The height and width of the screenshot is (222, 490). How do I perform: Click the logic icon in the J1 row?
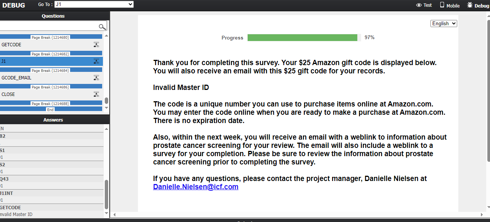coord(96,61)
